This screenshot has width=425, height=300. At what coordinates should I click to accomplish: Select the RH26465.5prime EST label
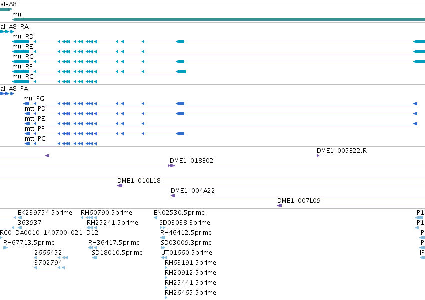[191, 293]
